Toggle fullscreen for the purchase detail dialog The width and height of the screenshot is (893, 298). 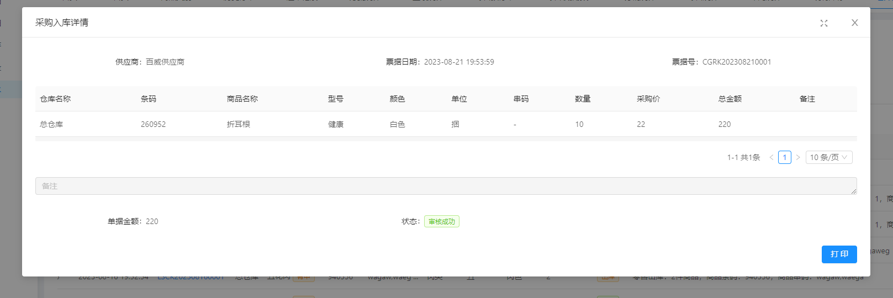pyautogui.click(x=824, y=23)
